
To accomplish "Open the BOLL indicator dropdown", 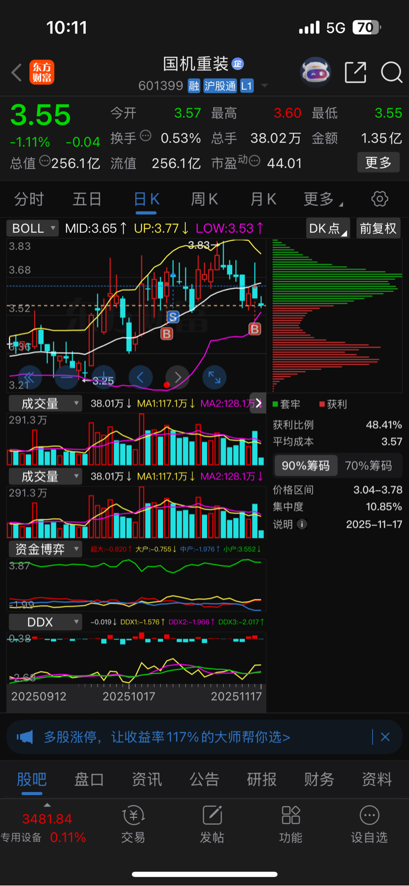I will [x=32, y=229].
